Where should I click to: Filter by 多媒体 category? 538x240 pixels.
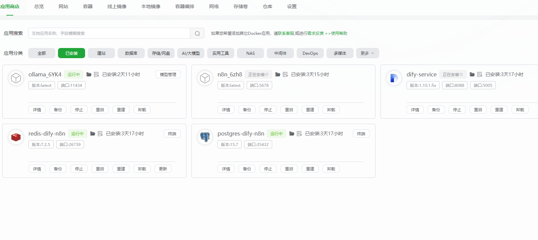[x=340, y=53]
